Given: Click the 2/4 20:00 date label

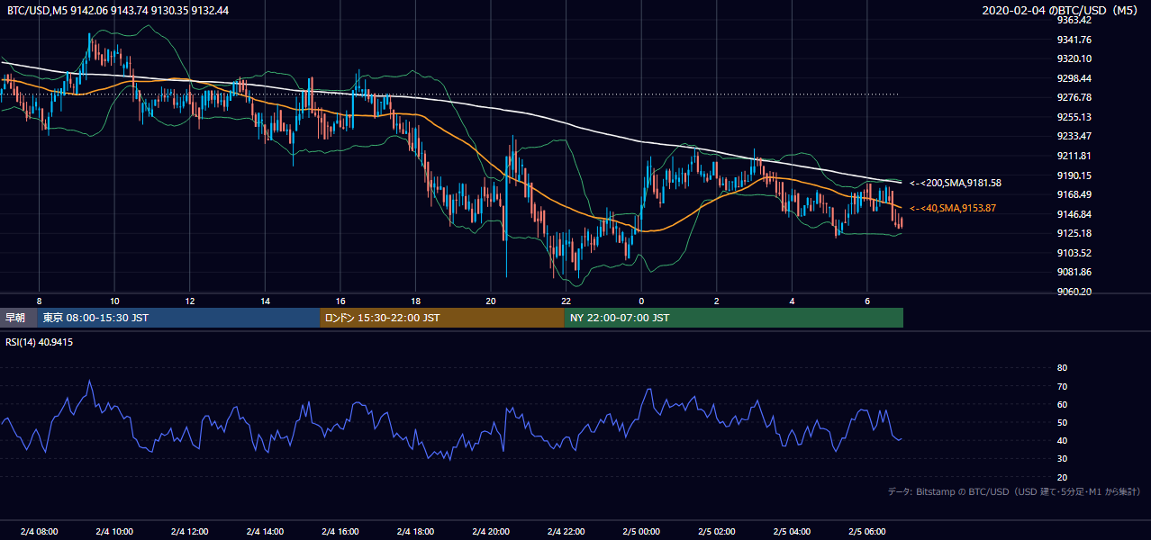Looking at the screenshot, I should pyautogui.click(x=490, y=531).
